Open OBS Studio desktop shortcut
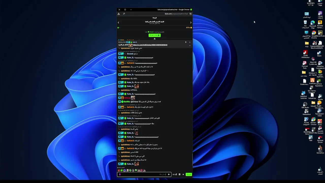 (305, 105)
